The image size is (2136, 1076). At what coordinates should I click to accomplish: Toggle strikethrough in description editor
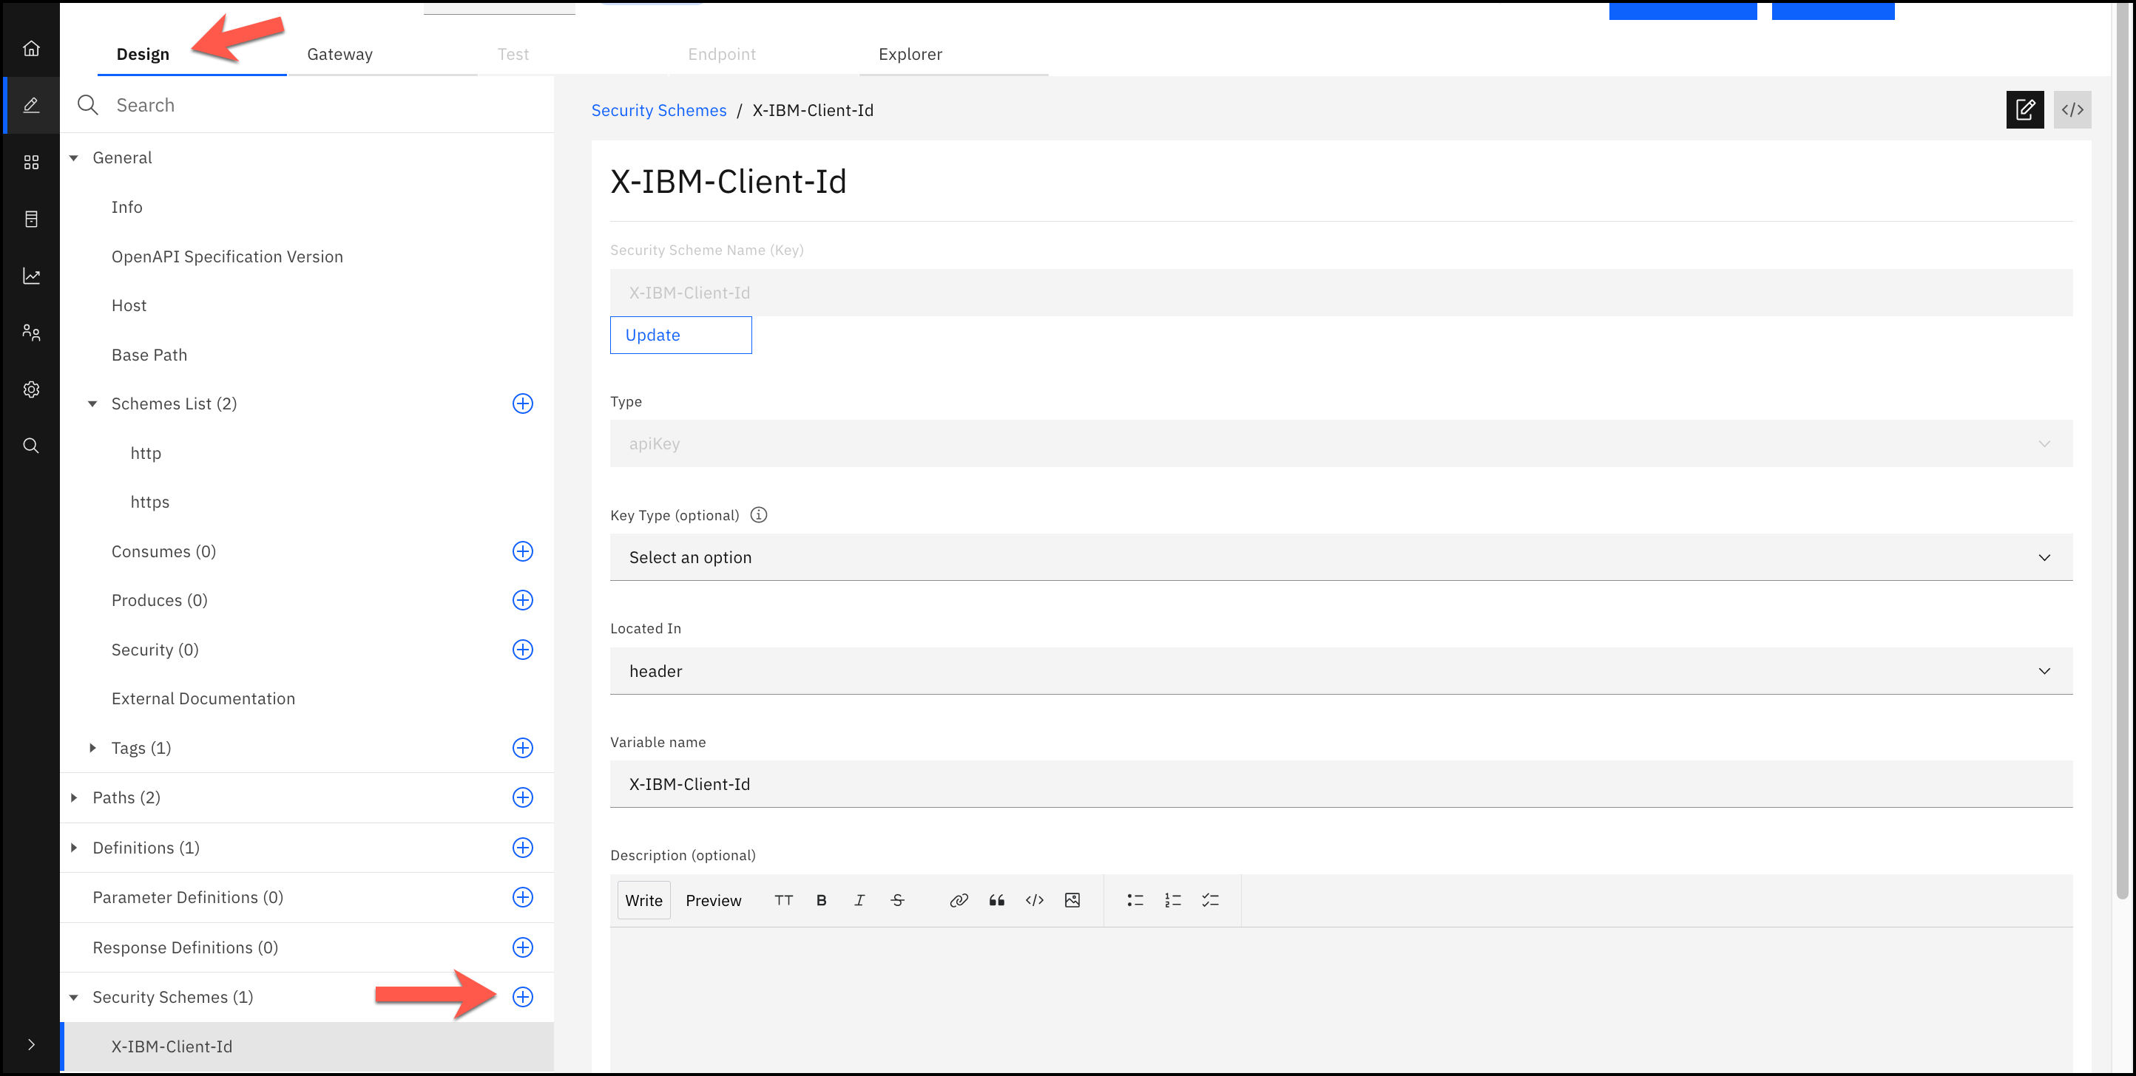point(897,900)
